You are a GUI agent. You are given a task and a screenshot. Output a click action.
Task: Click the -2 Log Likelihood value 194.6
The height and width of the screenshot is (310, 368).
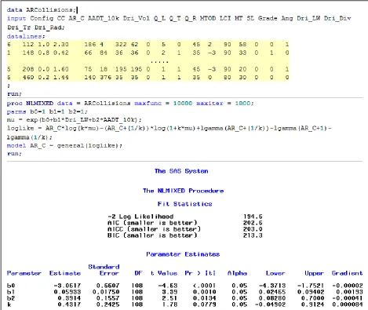coord(253,217)
